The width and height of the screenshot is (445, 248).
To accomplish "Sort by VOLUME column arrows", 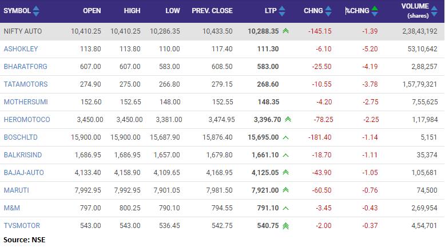I will pyautogui.click(x=434, y=11).
